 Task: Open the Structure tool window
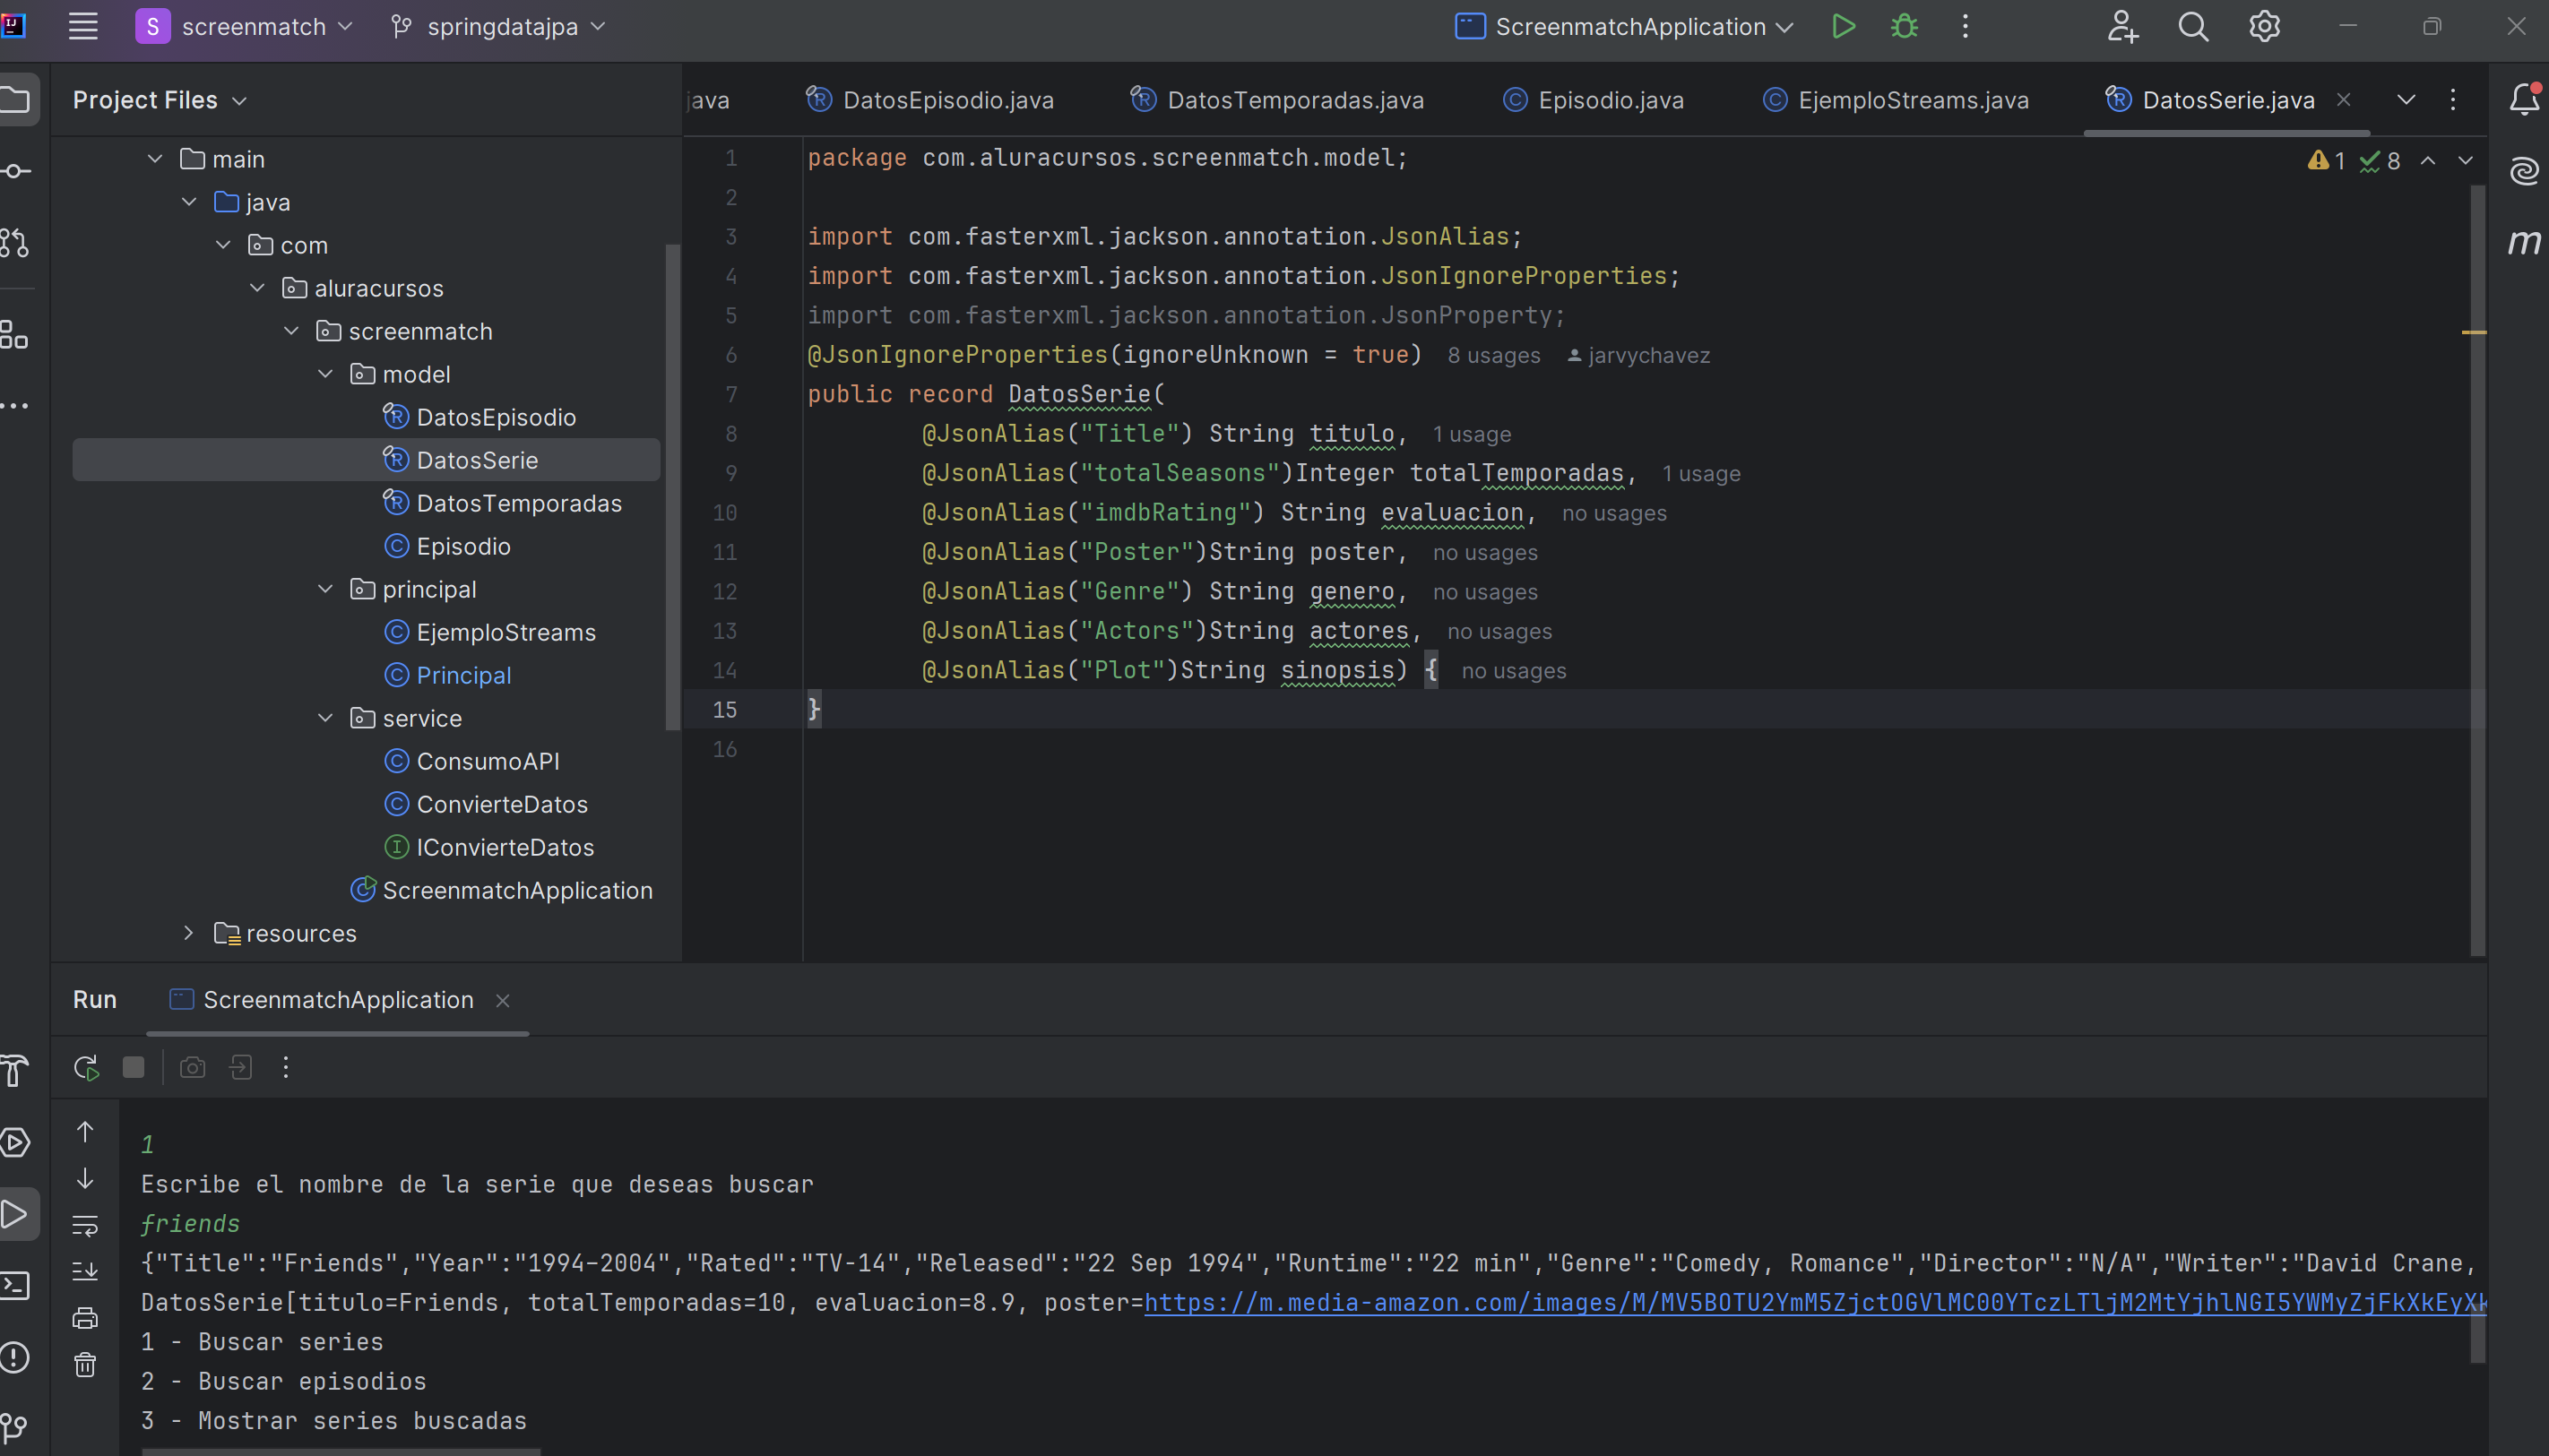[14, 334]
